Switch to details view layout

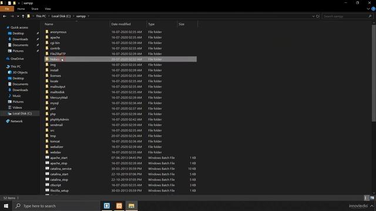[x=366, y=198]
